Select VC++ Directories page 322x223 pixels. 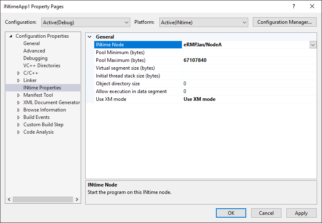coord(42,66)
